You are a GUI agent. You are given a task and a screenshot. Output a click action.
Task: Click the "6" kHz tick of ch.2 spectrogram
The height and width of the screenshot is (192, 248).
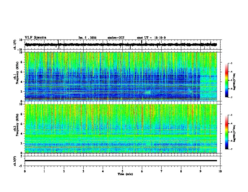tap(22, 124)
